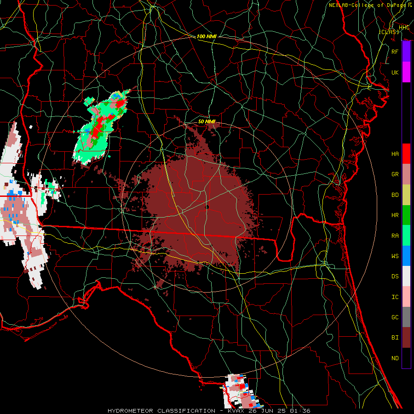Click the BD legend label
The width and height of the screenshot is (414, 414).
(x=395, y=195)
